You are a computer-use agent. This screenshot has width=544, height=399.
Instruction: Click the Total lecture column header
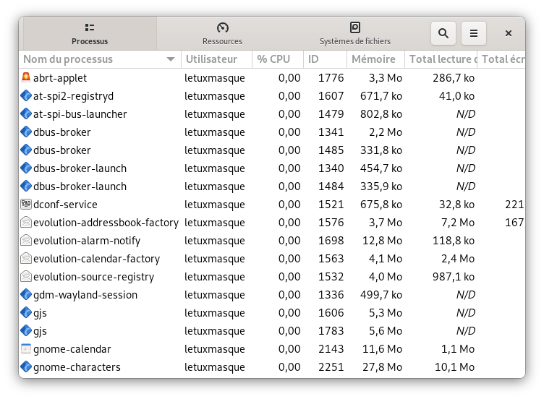[441, 59]
